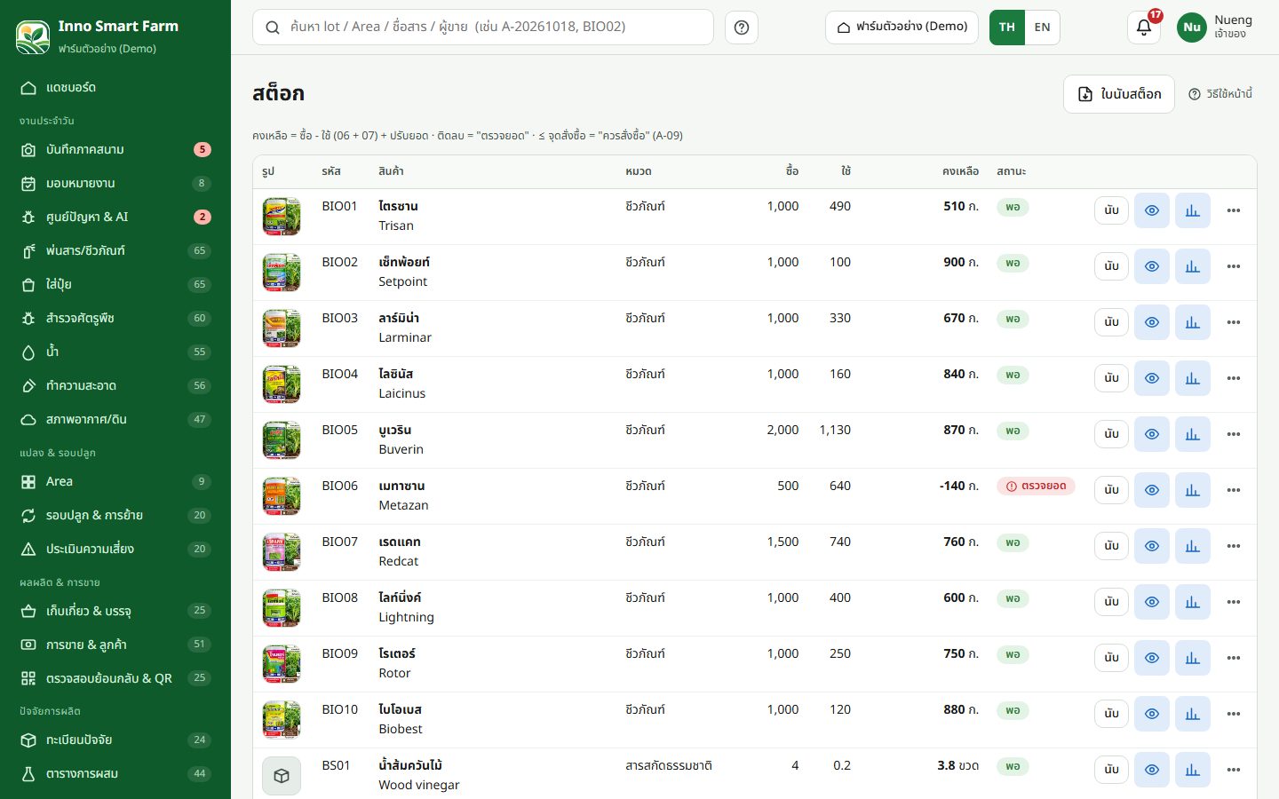Click the Inno Smart Farm logo
Viewport: 1279px width, 799px height.
(33, 36)
